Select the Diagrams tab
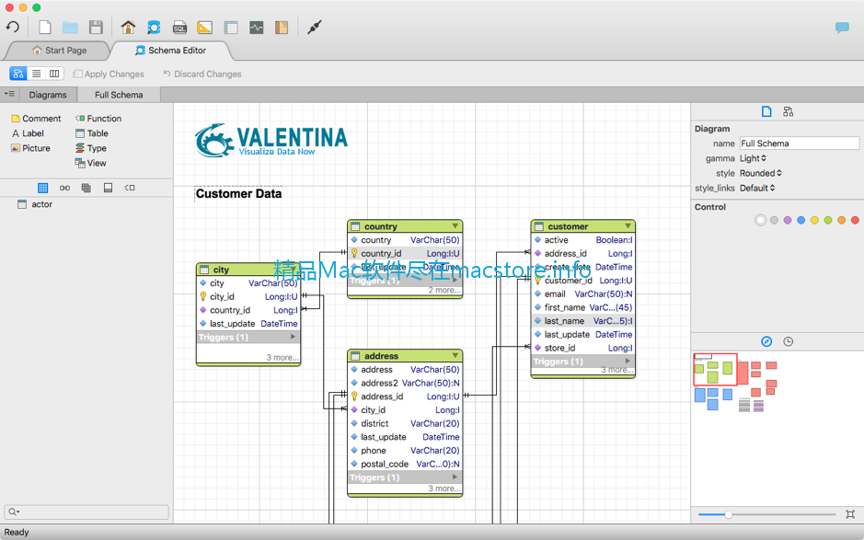Screen dimensions: 864x540 (48, 95)
